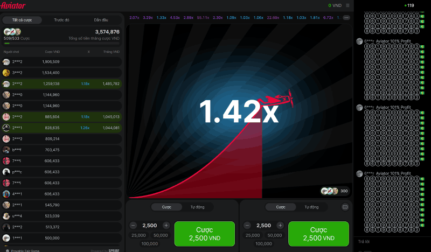This screenshot has width=431, height=252.
Task: Click the 1.42x current multiplier
Action: click(x=239, y=111)
